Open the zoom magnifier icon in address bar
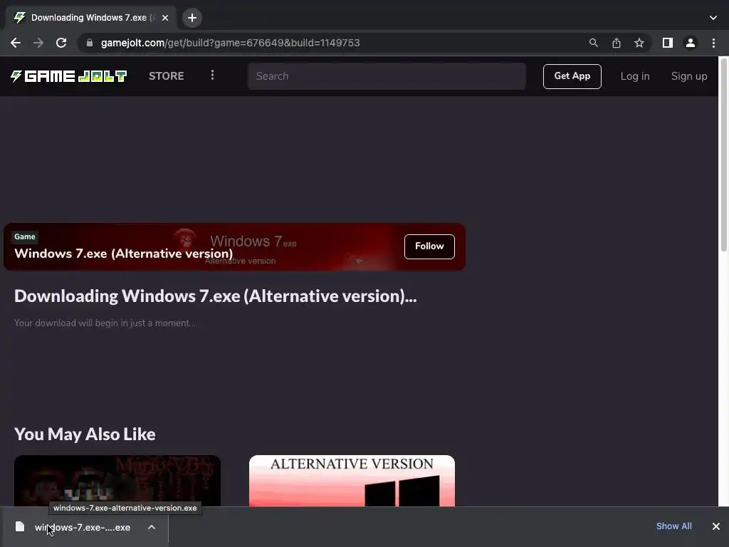 (593, 43)
